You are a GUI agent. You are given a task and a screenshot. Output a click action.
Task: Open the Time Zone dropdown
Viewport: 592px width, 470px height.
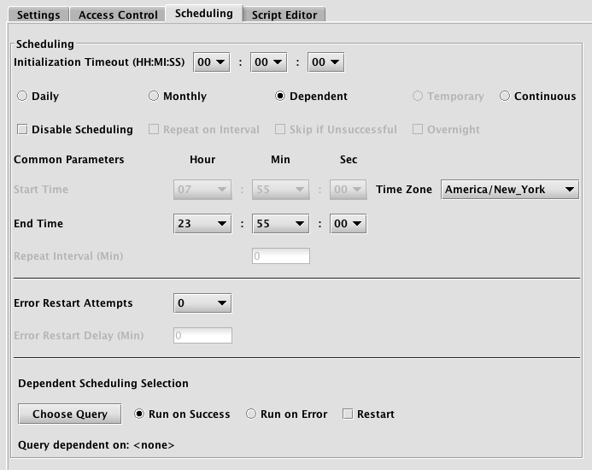click(510, 190)
